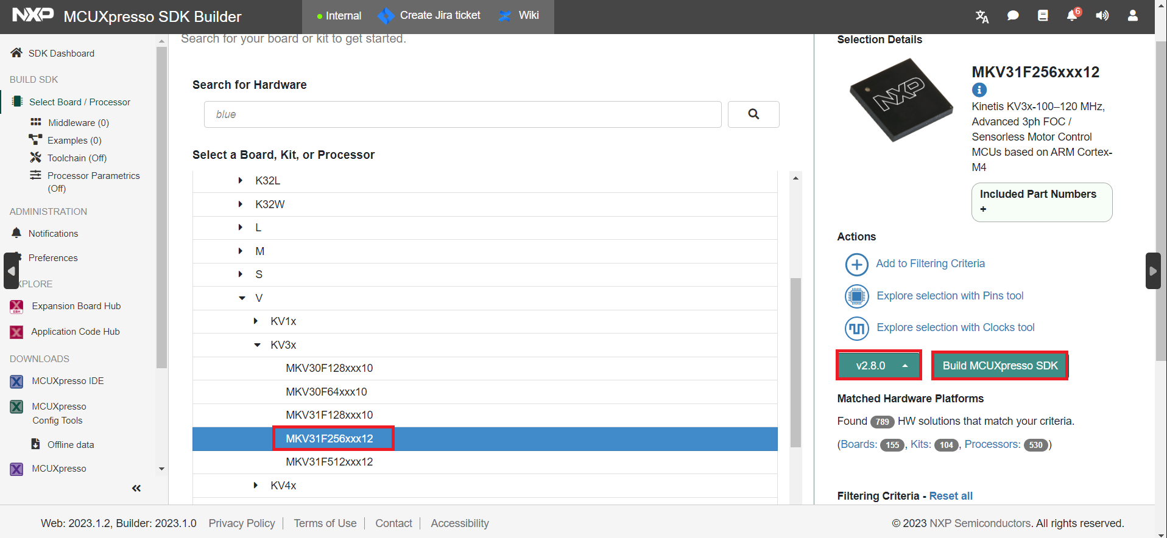Open the language translation icon
The width and height of the screenshot is (1167, 538).
982,16
